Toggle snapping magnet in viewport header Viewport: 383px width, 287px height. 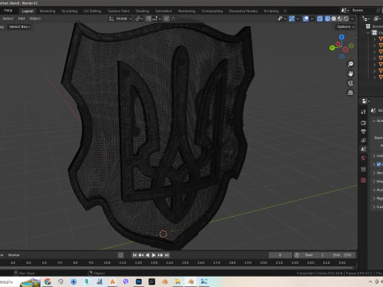point(148,18)
